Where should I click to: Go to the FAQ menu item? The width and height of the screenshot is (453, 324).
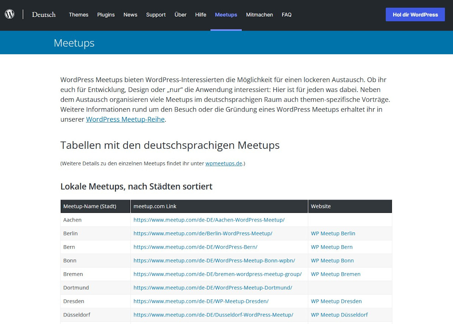click(x=287, y=15)
